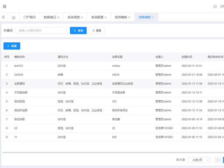Screen dimensions: 224x168
Task: Switch to the 短信模板 tab
Action: [x=121, y=17]
